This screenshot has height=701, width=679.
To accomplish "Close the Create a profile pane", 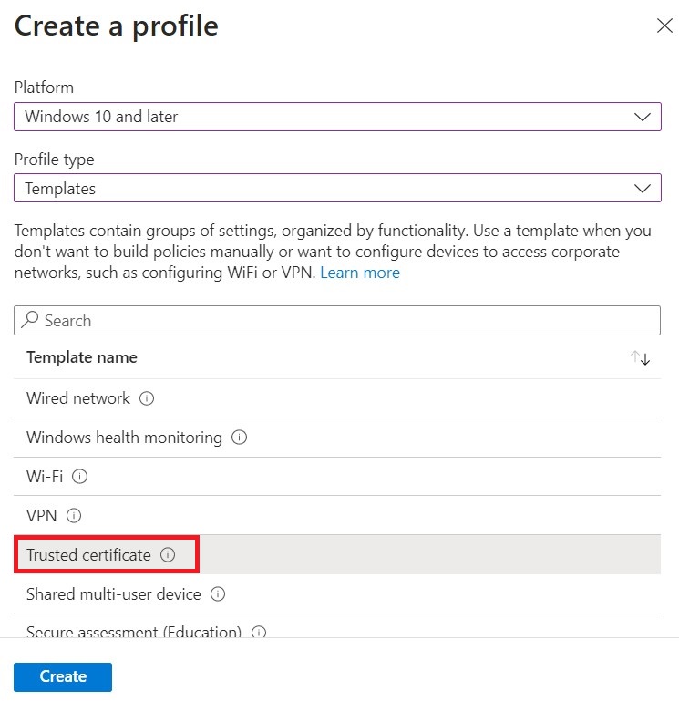I will tap(664, 26).
